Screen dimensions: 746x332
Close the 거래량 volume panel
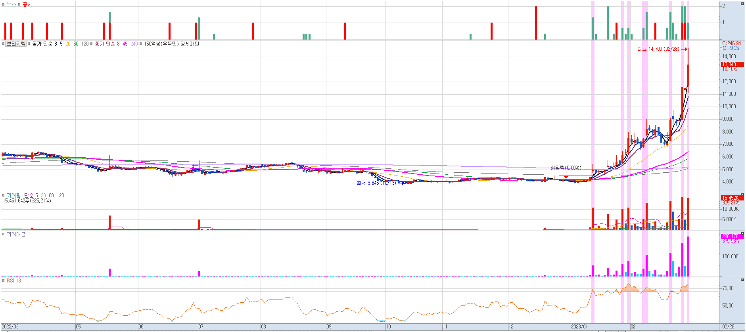742,195
